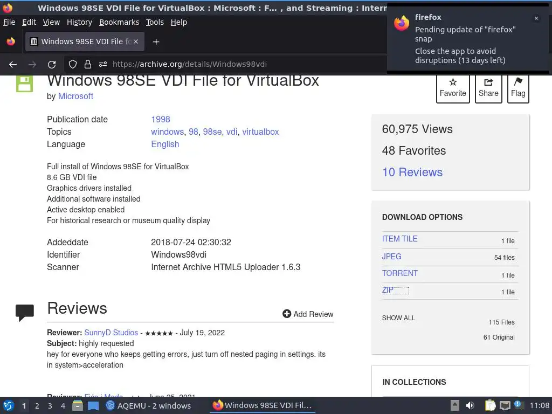Open the File menu
The height and width of the screenshot is (414, 552).
(x=9, y=22)
